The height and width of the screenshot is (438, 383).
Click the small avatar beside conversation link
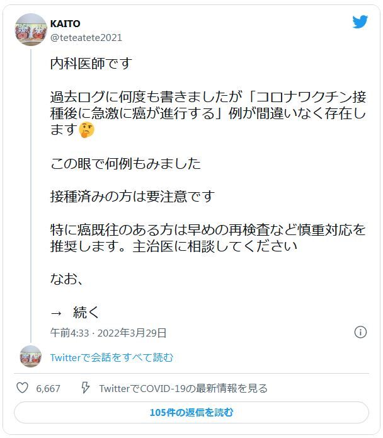[x=31, y=357]
